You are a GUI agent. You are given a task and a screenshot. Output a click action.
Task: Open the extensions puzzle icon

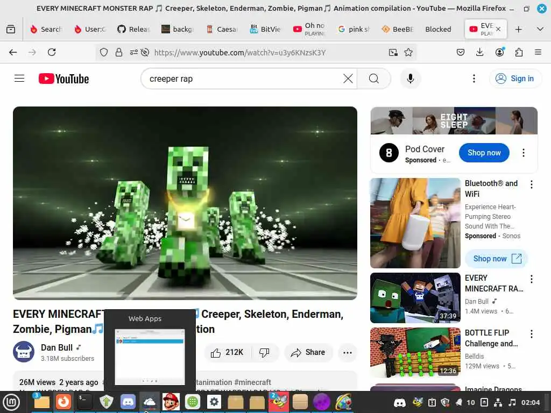(519, 52)
